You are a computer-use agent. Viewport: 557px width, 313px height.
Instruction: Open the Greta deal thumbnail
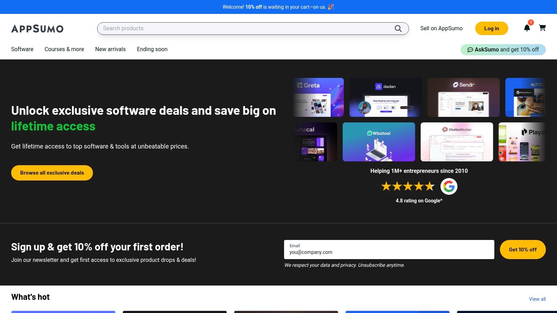tap(318, 97)
